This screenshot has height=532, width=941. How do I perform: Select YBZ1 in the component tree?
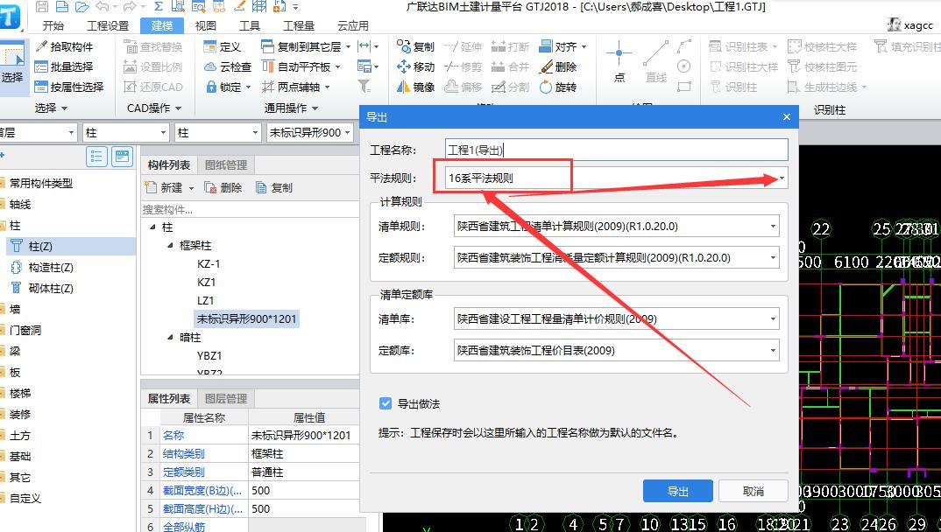[209, 355]
